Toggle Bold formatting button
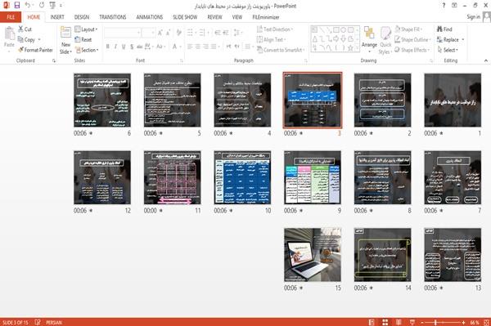Image resolution: width=491 pixels, height=326 pixels. tap(108, 47)
